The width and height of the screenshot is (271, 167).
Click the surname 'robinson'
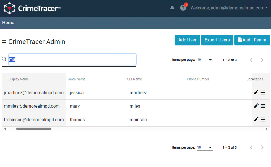[138, 120]
